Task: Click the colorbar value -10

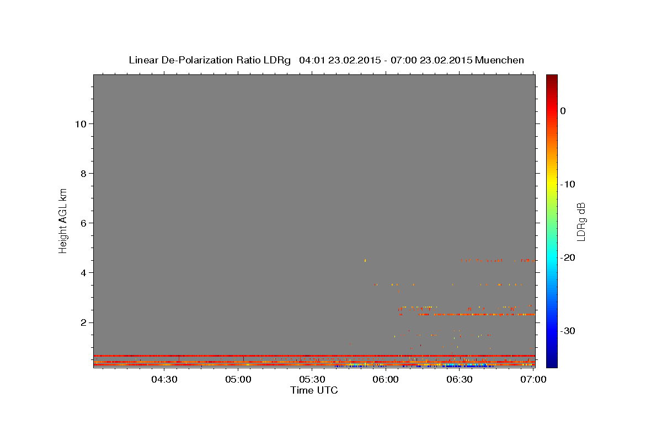Action: (568, 184)
